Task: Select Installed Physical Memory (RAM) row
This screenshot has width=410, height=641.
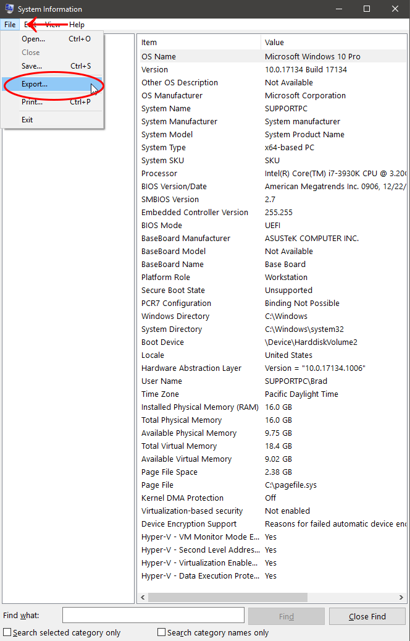Action: click(x=273, y=407)
